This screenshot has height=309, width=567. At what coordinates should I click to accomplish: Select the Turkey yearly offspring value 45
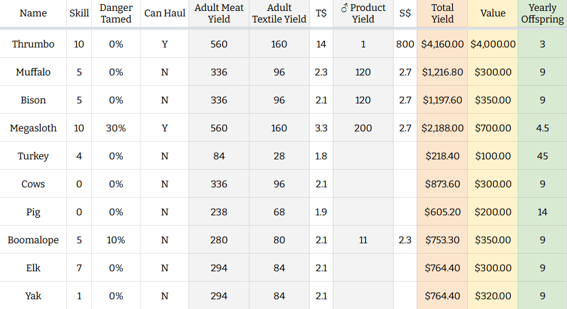point(542,156)
